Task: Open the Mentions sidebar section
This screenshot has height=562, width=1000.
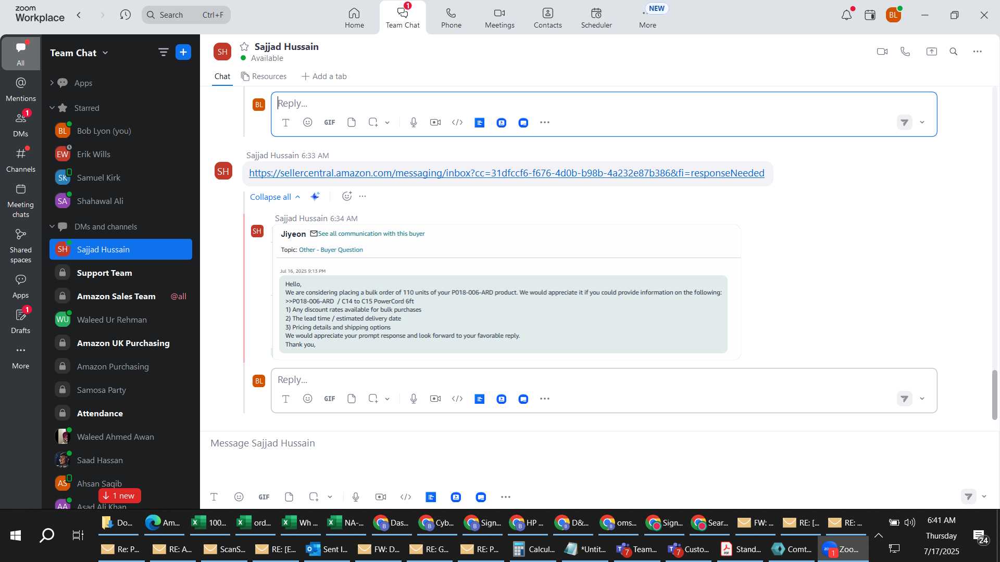Action: click(x=21, y=90)
